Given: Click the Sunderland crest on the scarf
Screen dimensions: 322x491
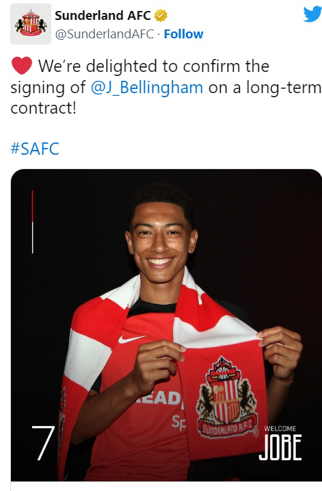Looking at the screenshot, I should (x=228, y=396).
